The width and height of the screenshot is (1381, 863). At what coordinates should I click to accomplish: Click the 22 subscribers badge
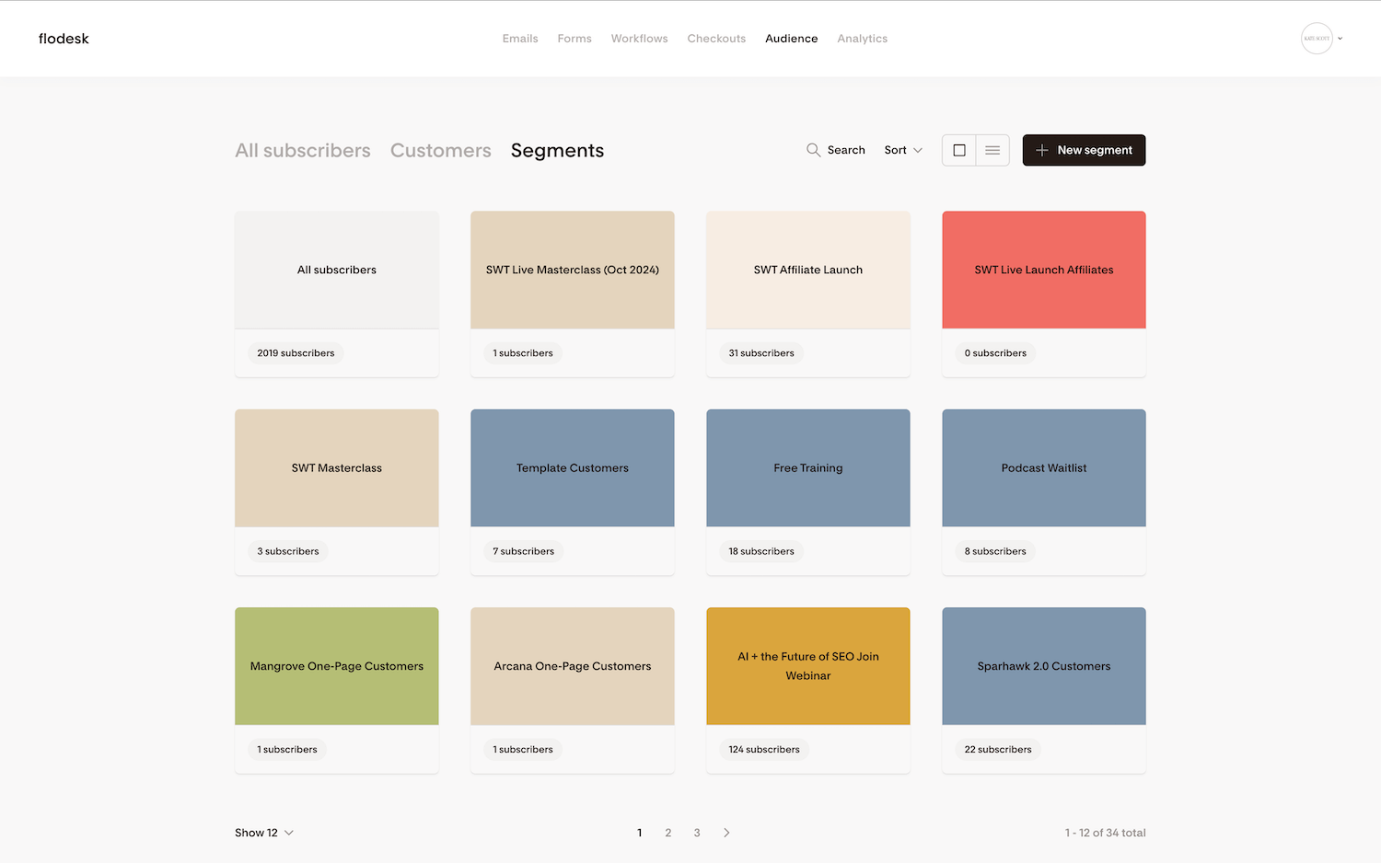pos(998,750)
